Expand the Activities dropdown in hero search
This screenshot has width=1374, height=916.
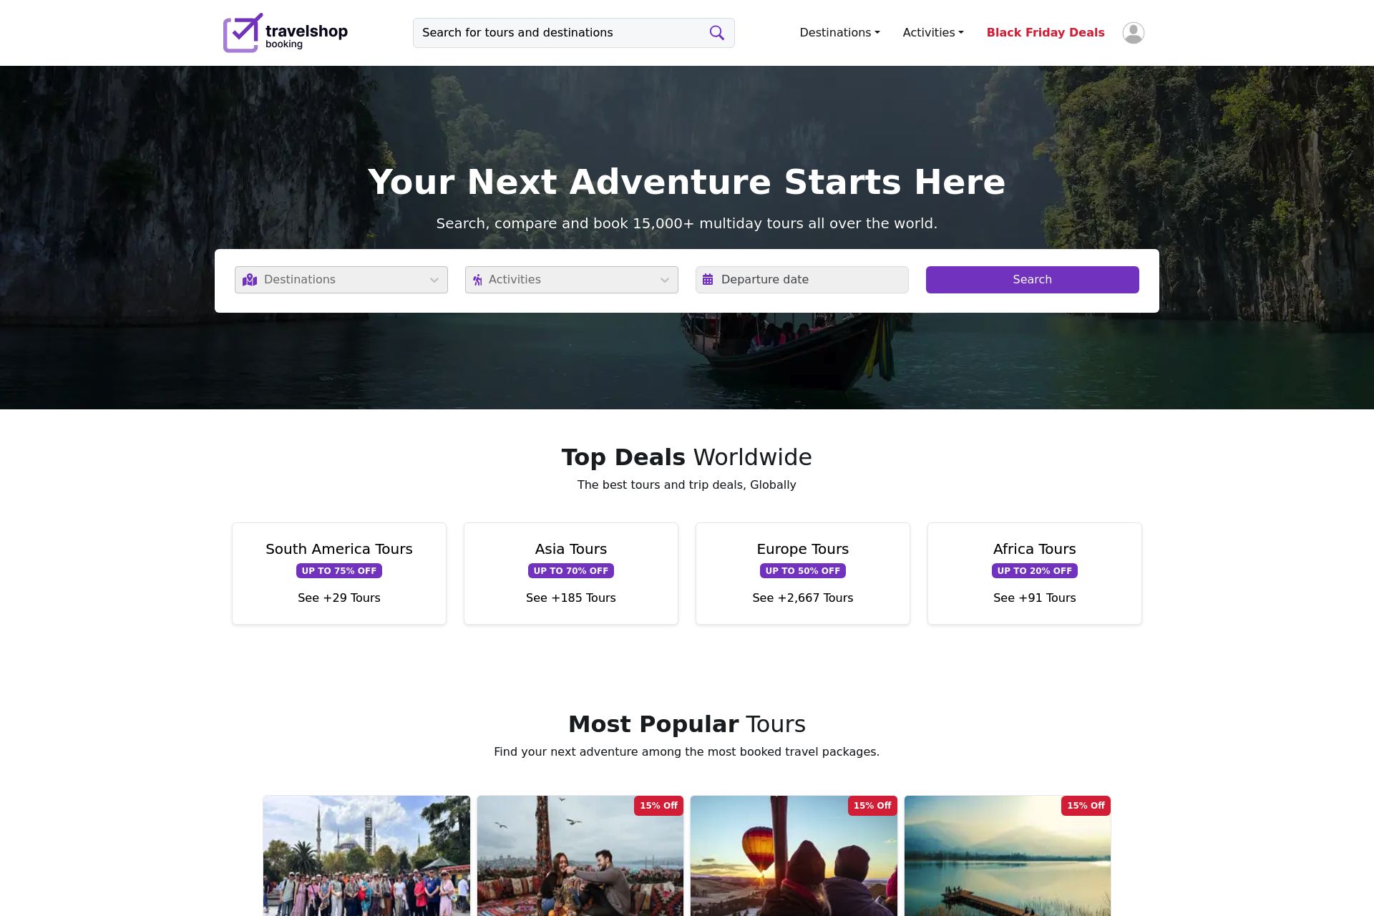(572, 280)
